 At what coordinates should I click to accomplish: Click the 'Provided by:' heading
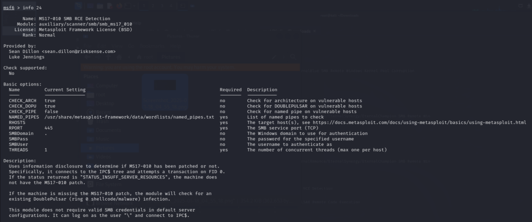20,46
